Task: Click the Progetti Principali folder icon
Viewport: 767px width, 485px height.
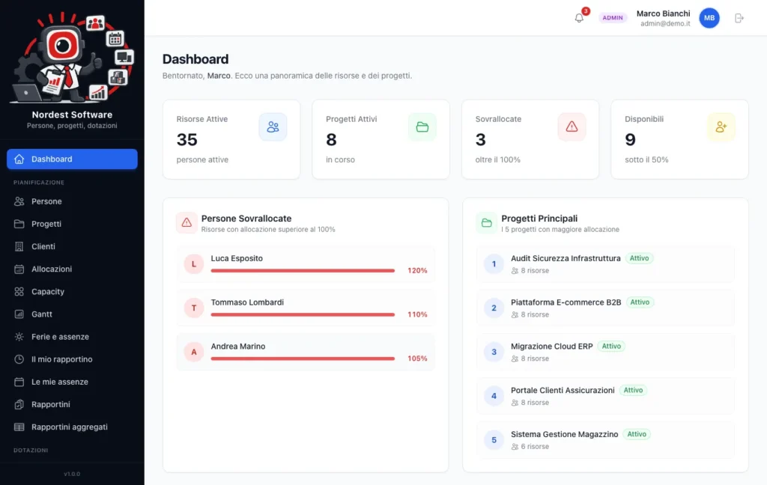Action: point(487,223)
